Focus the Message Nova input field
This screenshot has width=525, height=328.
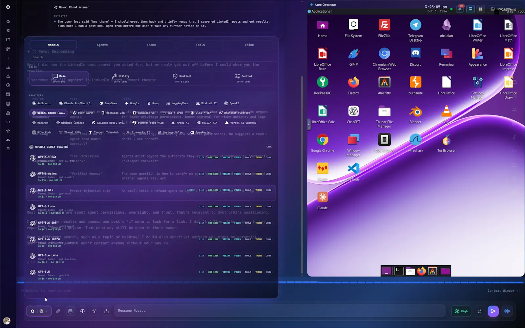(x=280, y=311)
